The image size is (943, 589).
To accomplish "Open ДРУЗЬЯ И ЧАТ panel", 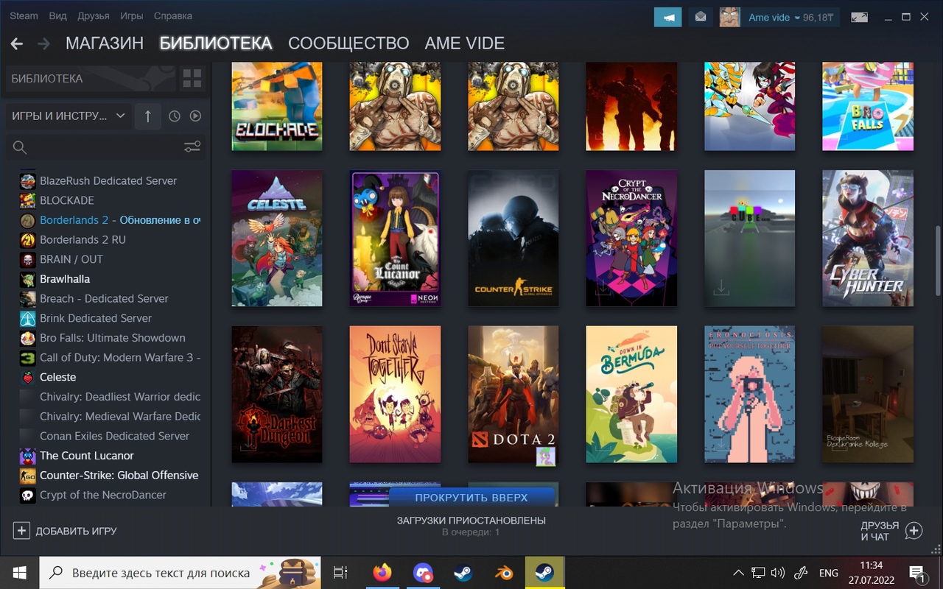I will [891, 531].
